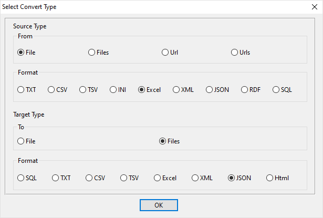Choose Html as the target format

270,178
